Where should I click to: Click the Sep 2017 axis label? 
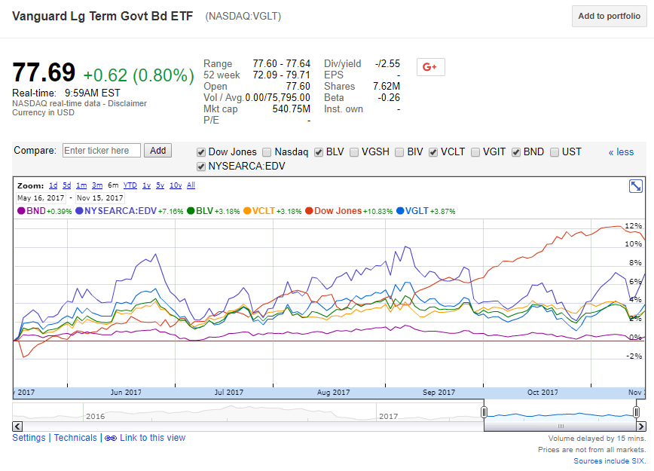(439, 393)
